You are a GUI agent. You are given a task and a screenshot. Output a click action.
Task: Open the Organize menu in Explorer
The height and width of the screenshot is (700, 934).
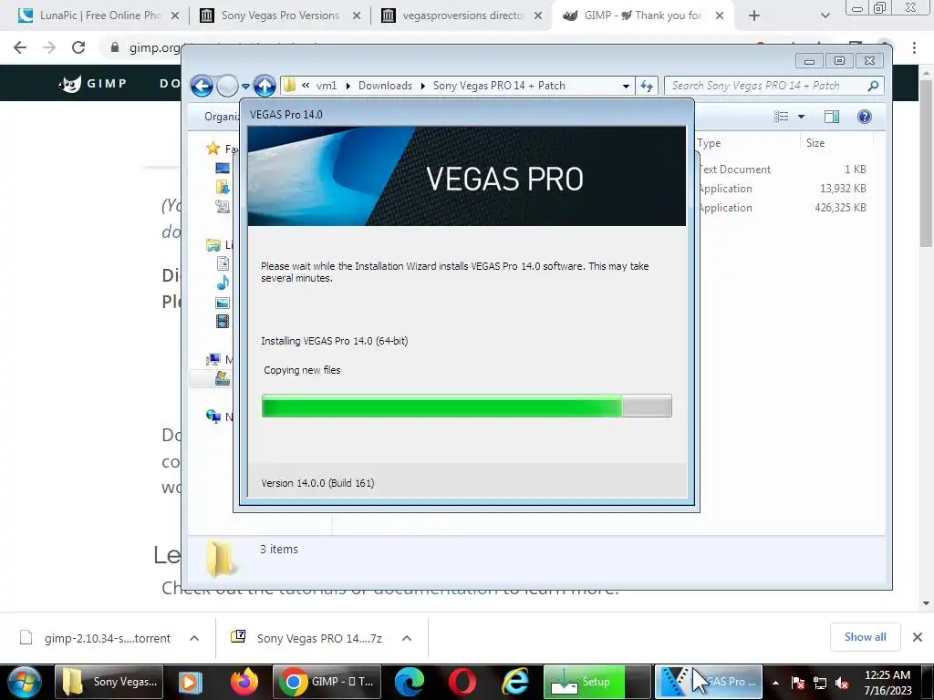coord(222,117)
